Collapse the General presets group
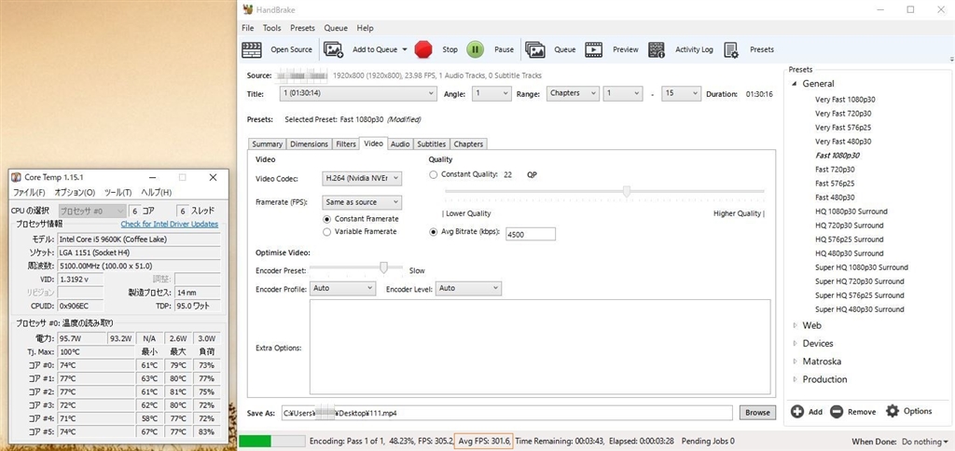 coord(795,84)
